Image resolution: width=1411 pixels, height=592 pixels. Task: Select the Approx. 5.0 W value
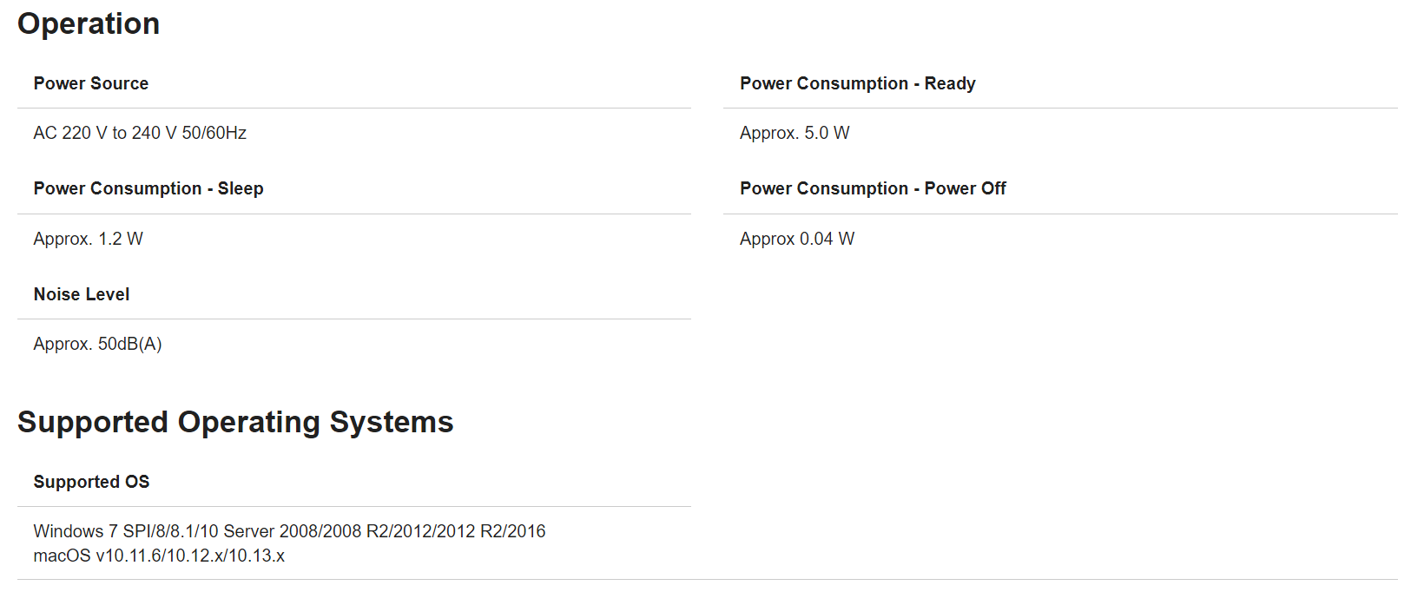795,133
